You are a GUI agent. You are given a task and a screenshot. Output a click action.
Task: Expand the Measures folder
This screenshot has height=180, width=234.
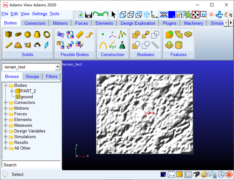coord(5,125)
